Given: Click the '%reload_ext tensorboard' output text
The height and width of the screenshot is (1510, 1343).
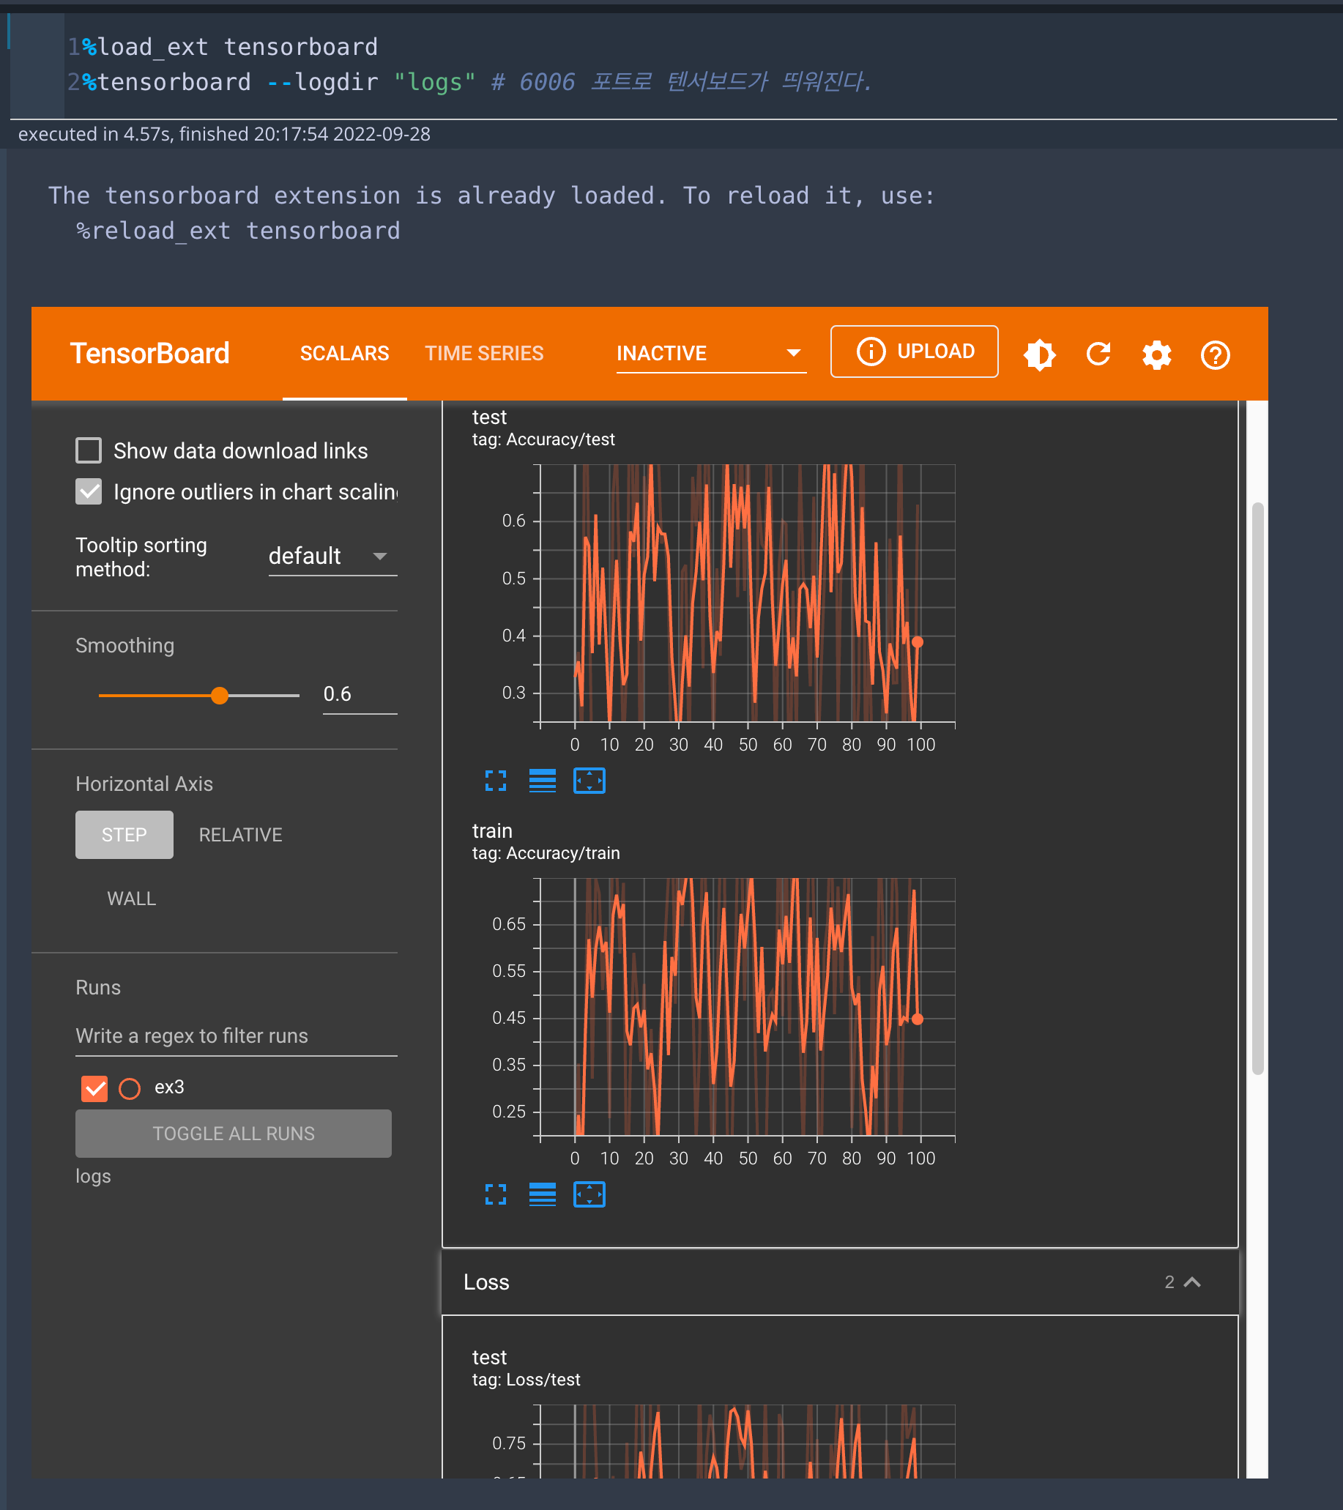Looking at the screenshot, I should coord(238,231).
